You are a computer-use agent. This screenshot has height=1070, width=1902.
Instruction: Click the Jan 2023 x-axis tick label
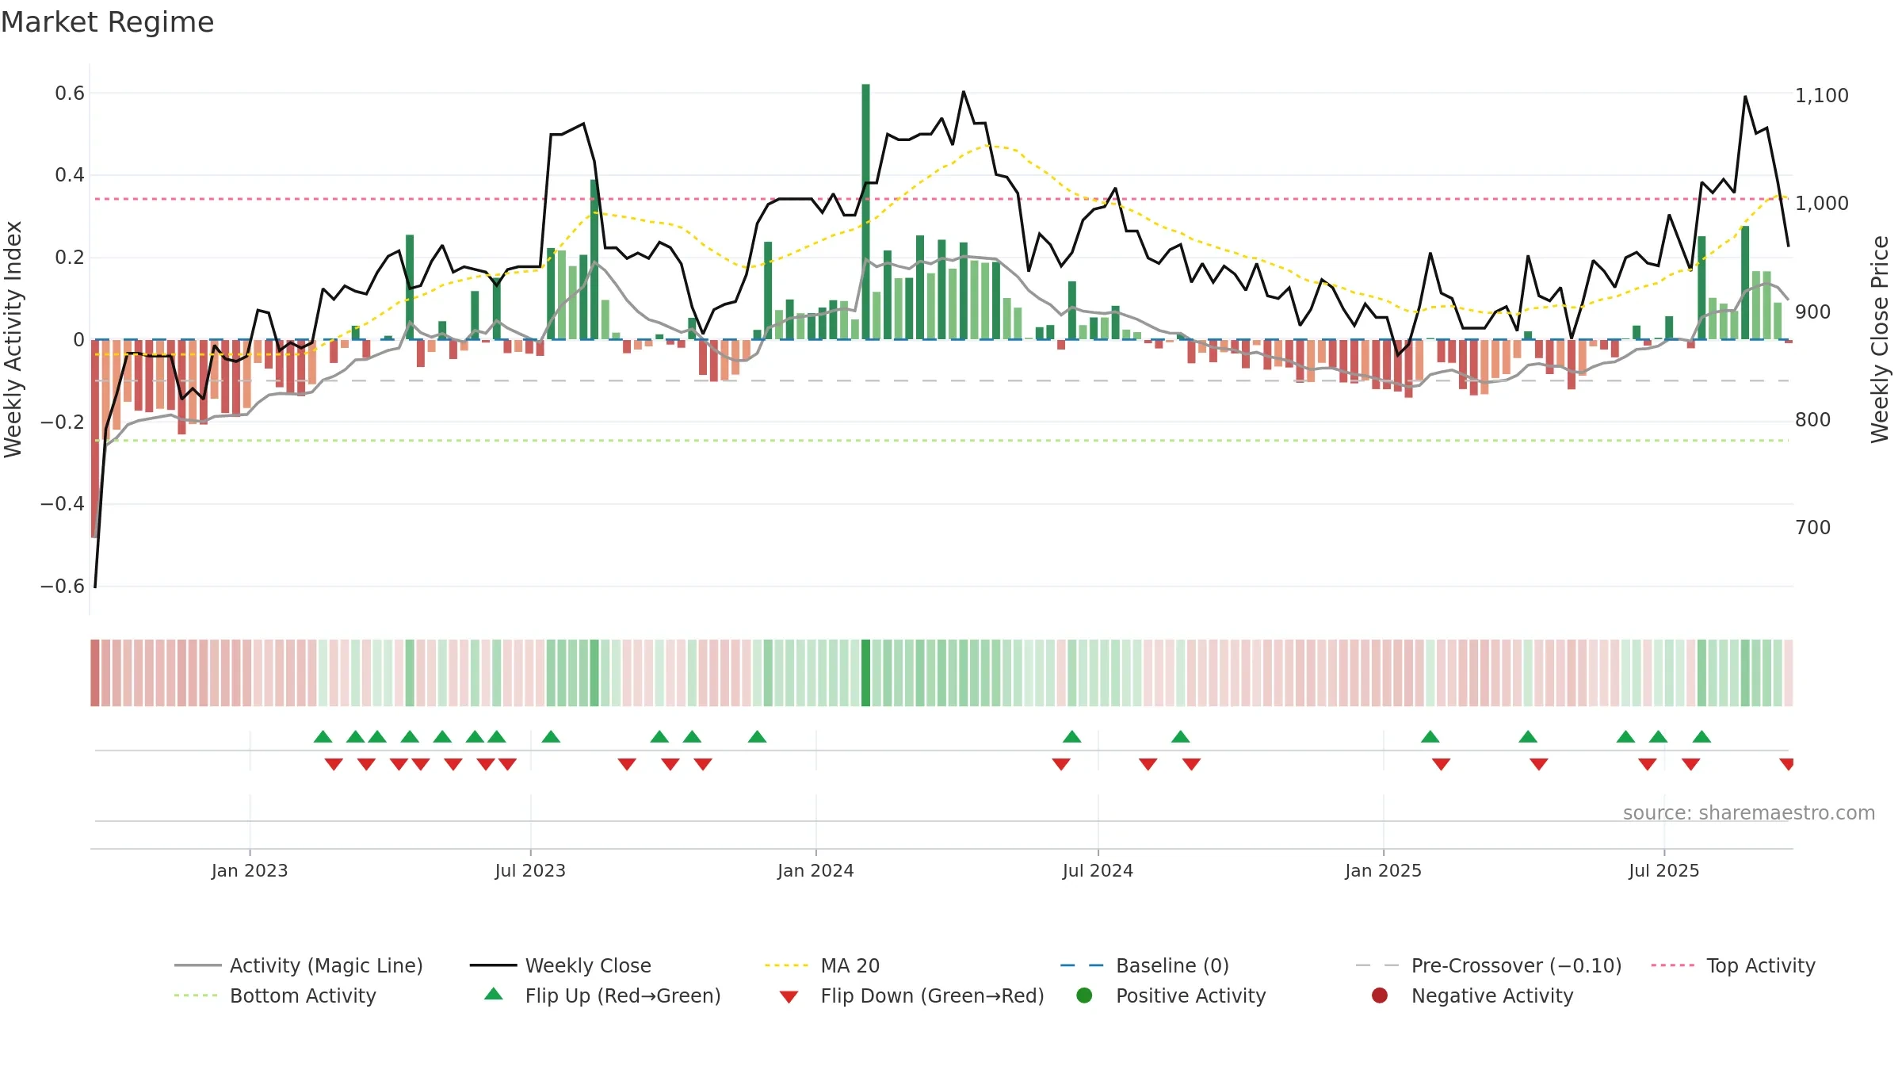pos(250,870)
